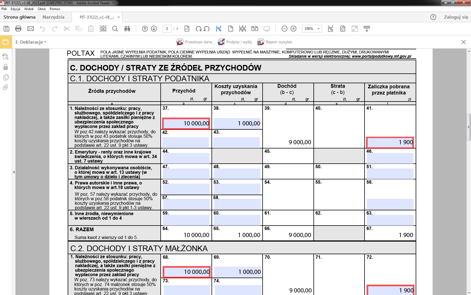Open attachments paperclip panel
The width and height of the screenshot is (471, 295).
(6, 87)
